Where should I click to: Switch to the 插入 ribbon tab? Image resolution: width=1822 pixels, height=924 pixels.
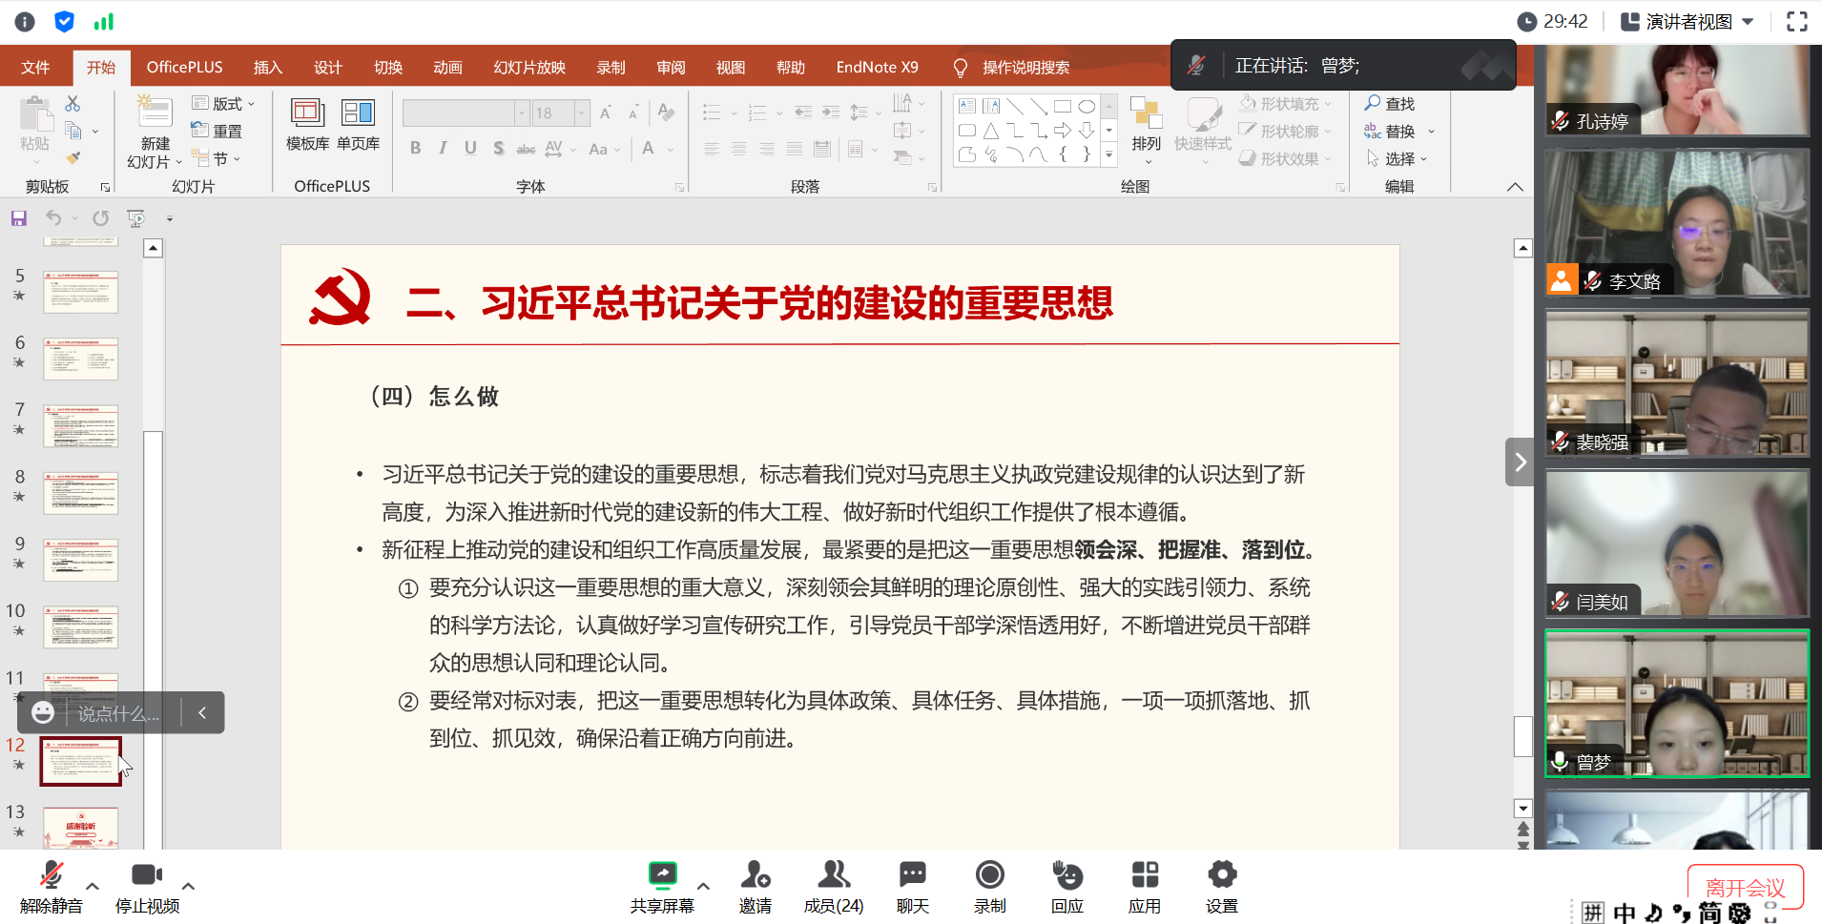(x=267, y=68)
